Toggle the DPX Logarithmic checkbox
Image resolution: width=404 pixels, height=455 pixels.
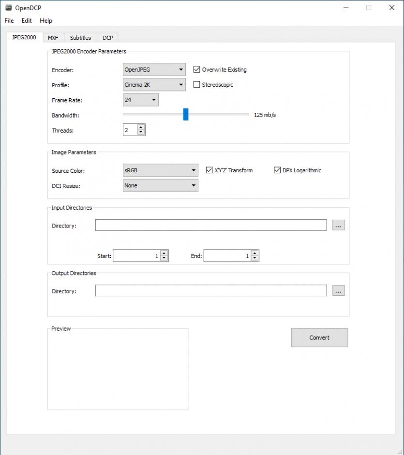tap(277, 170)
